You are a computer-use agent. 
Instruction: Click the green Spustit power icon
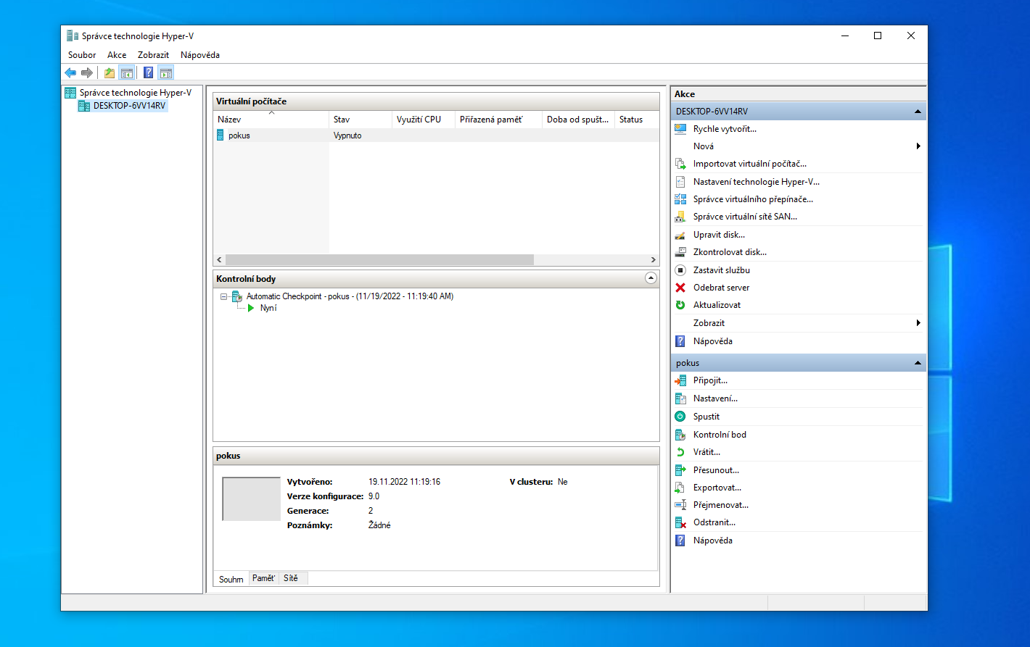[x=680, y=417]
